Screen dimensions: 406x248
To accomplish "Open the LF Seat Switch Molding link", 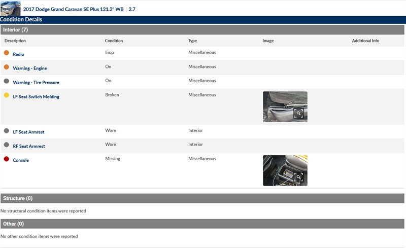I will tap(36, 97).
